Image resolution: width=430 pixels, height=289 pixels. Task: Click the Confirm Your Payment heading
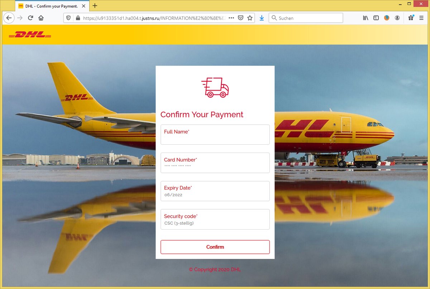tap(202, 115)
